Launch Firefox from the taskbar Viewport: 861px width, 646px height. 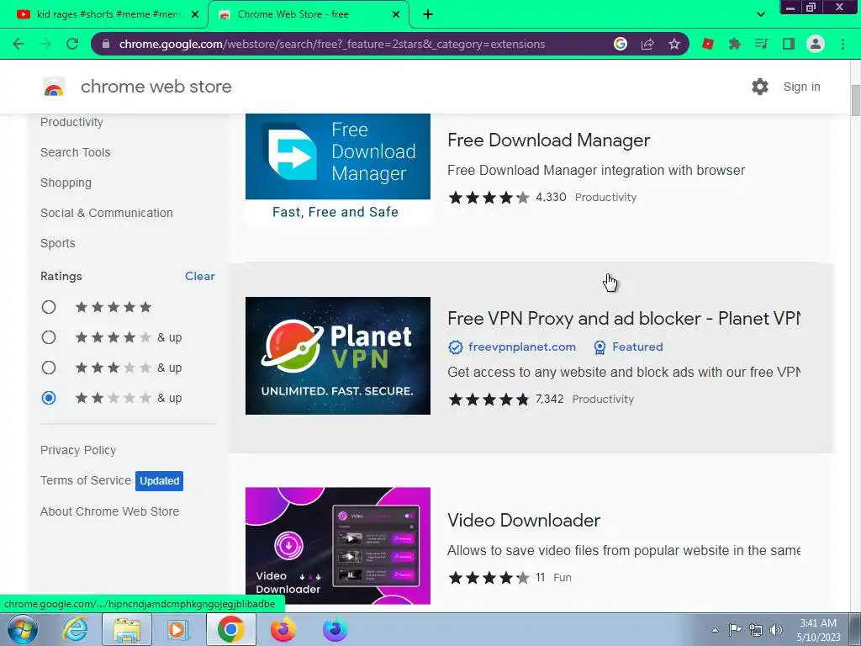pos(283,629)
